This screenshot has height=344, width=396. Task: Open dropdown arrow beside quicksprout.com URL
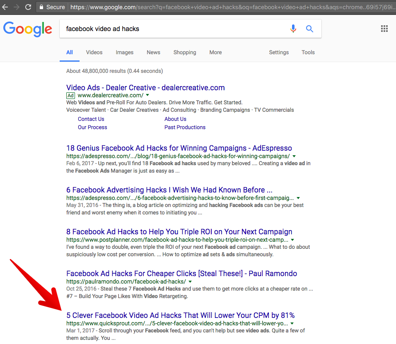(x=292, y=323)
